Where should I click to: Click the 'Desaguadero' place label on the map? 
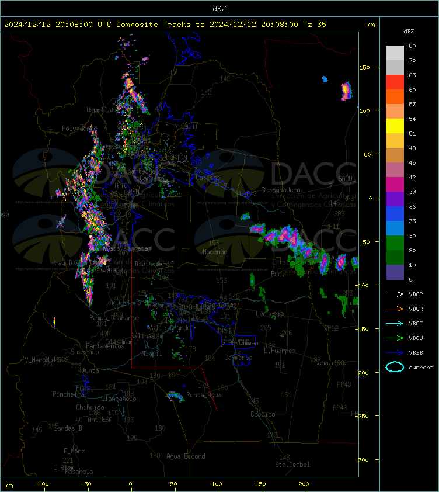(x=281, y=190)
